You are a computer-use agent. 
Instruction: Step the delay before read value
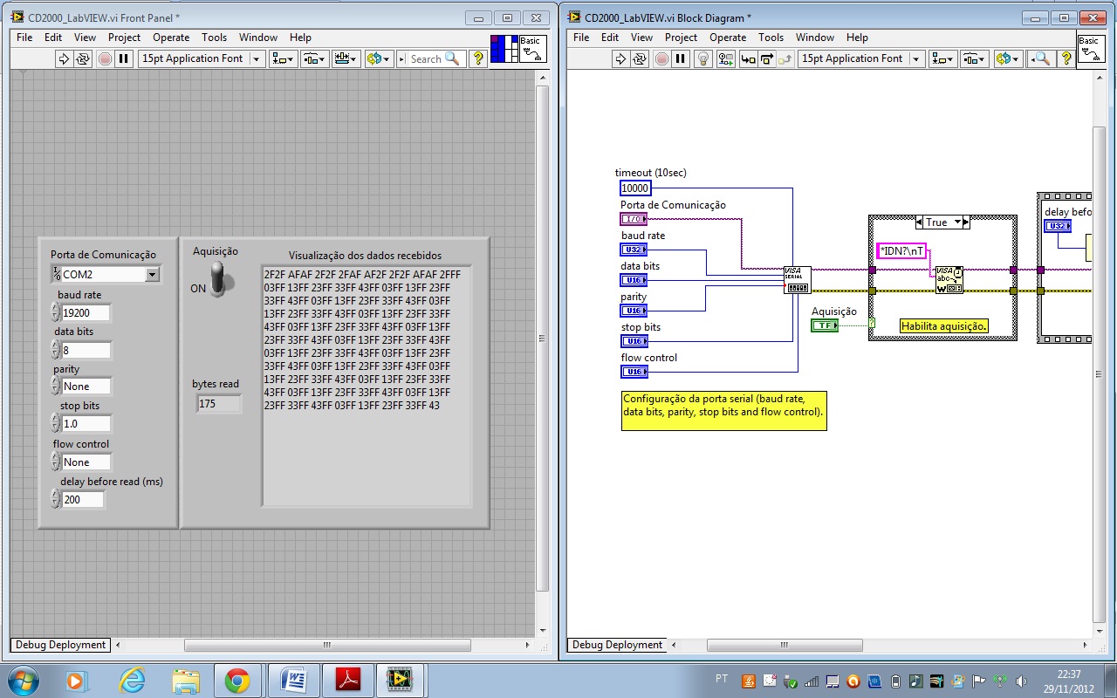point(56,499)
